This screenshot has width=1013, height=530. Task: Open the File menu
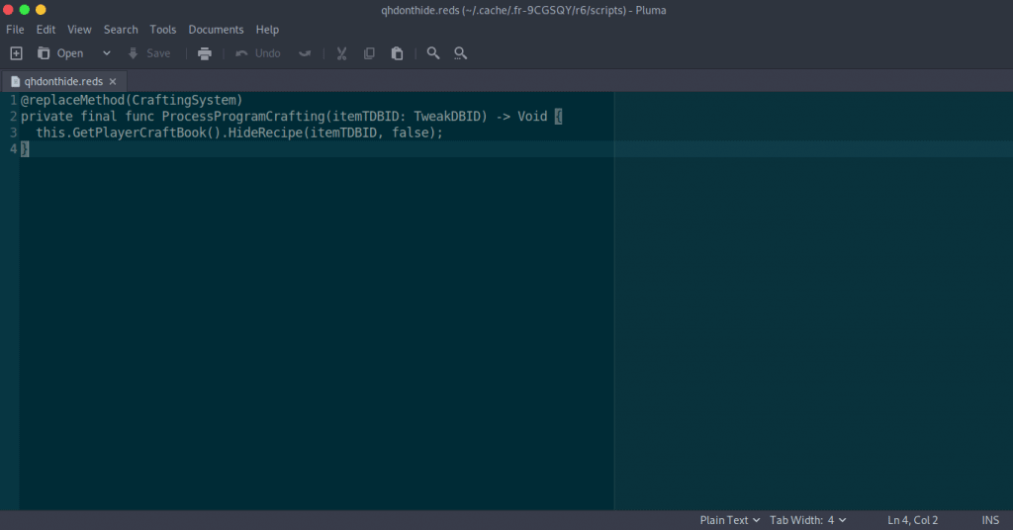click(15, 30)
